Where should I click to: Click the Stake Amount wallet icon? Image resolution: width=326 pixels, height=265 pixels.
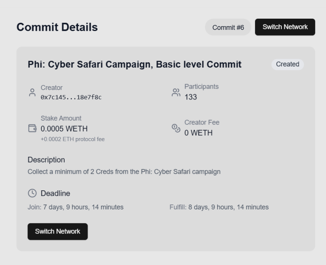pyautogui.click(x=32, y=129)
